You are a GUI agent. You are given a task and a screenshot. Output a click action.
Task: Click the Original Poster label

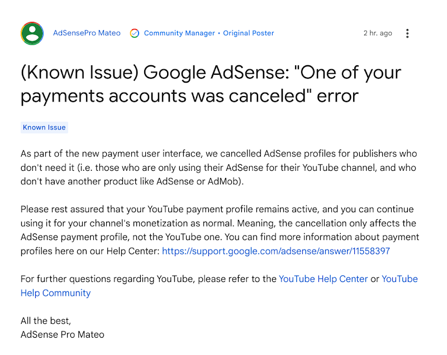tap(249, 33)
